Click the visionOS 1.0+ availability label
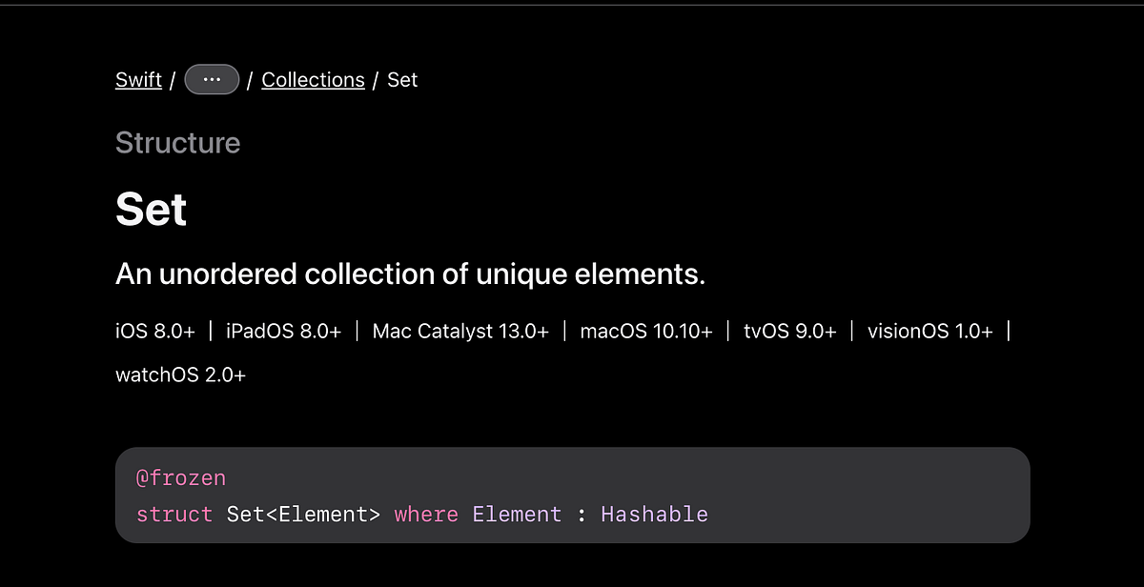The width and height of the screenshot is (1144, 587). [930, 331]
